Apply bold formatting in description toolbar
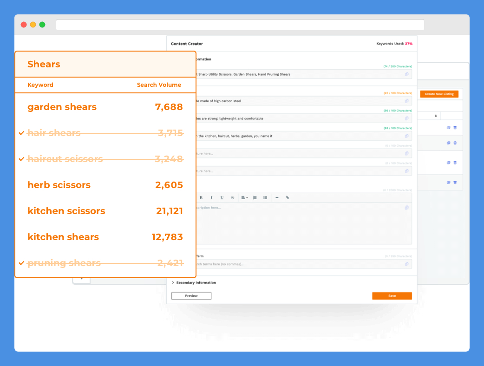 click(x=201, y=197)
